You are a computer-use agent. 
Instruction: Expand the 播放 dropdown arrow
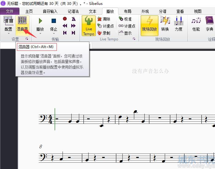(40, 33)
